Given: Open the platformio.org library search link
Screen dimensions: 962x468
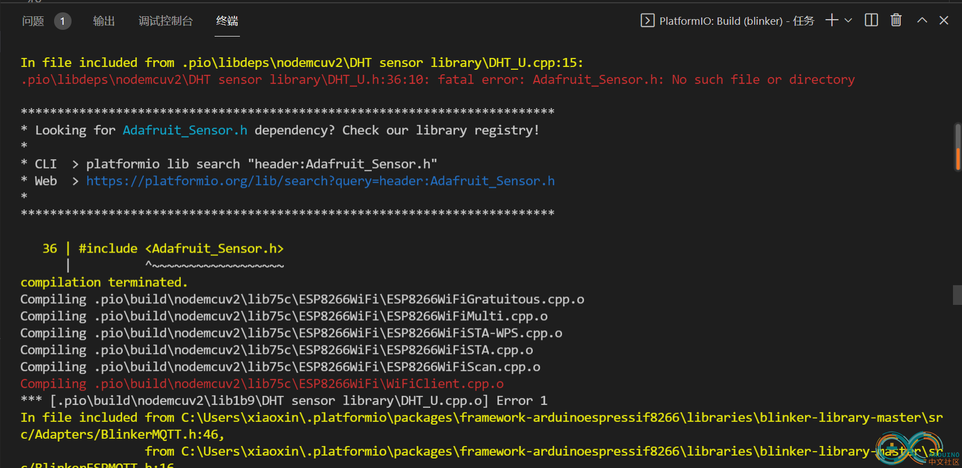Looking at the screenshot, I should click(x=320, y=181).
